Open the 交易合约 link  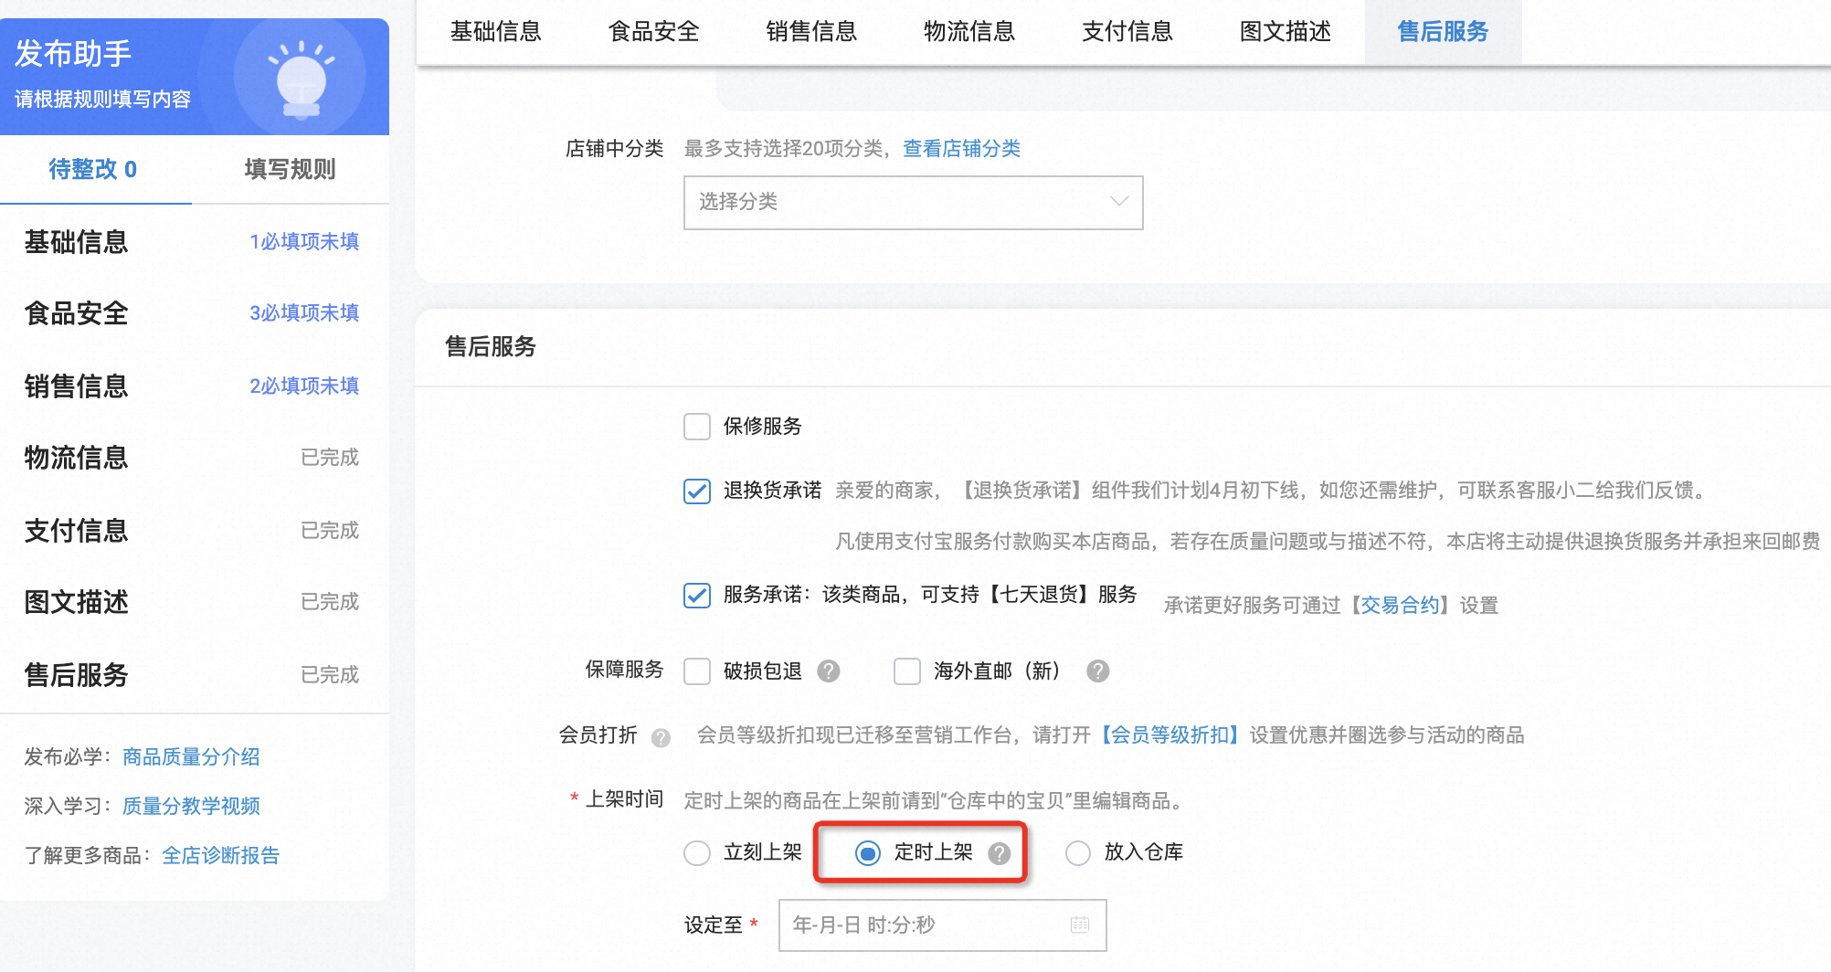[x=1400, y=605]
